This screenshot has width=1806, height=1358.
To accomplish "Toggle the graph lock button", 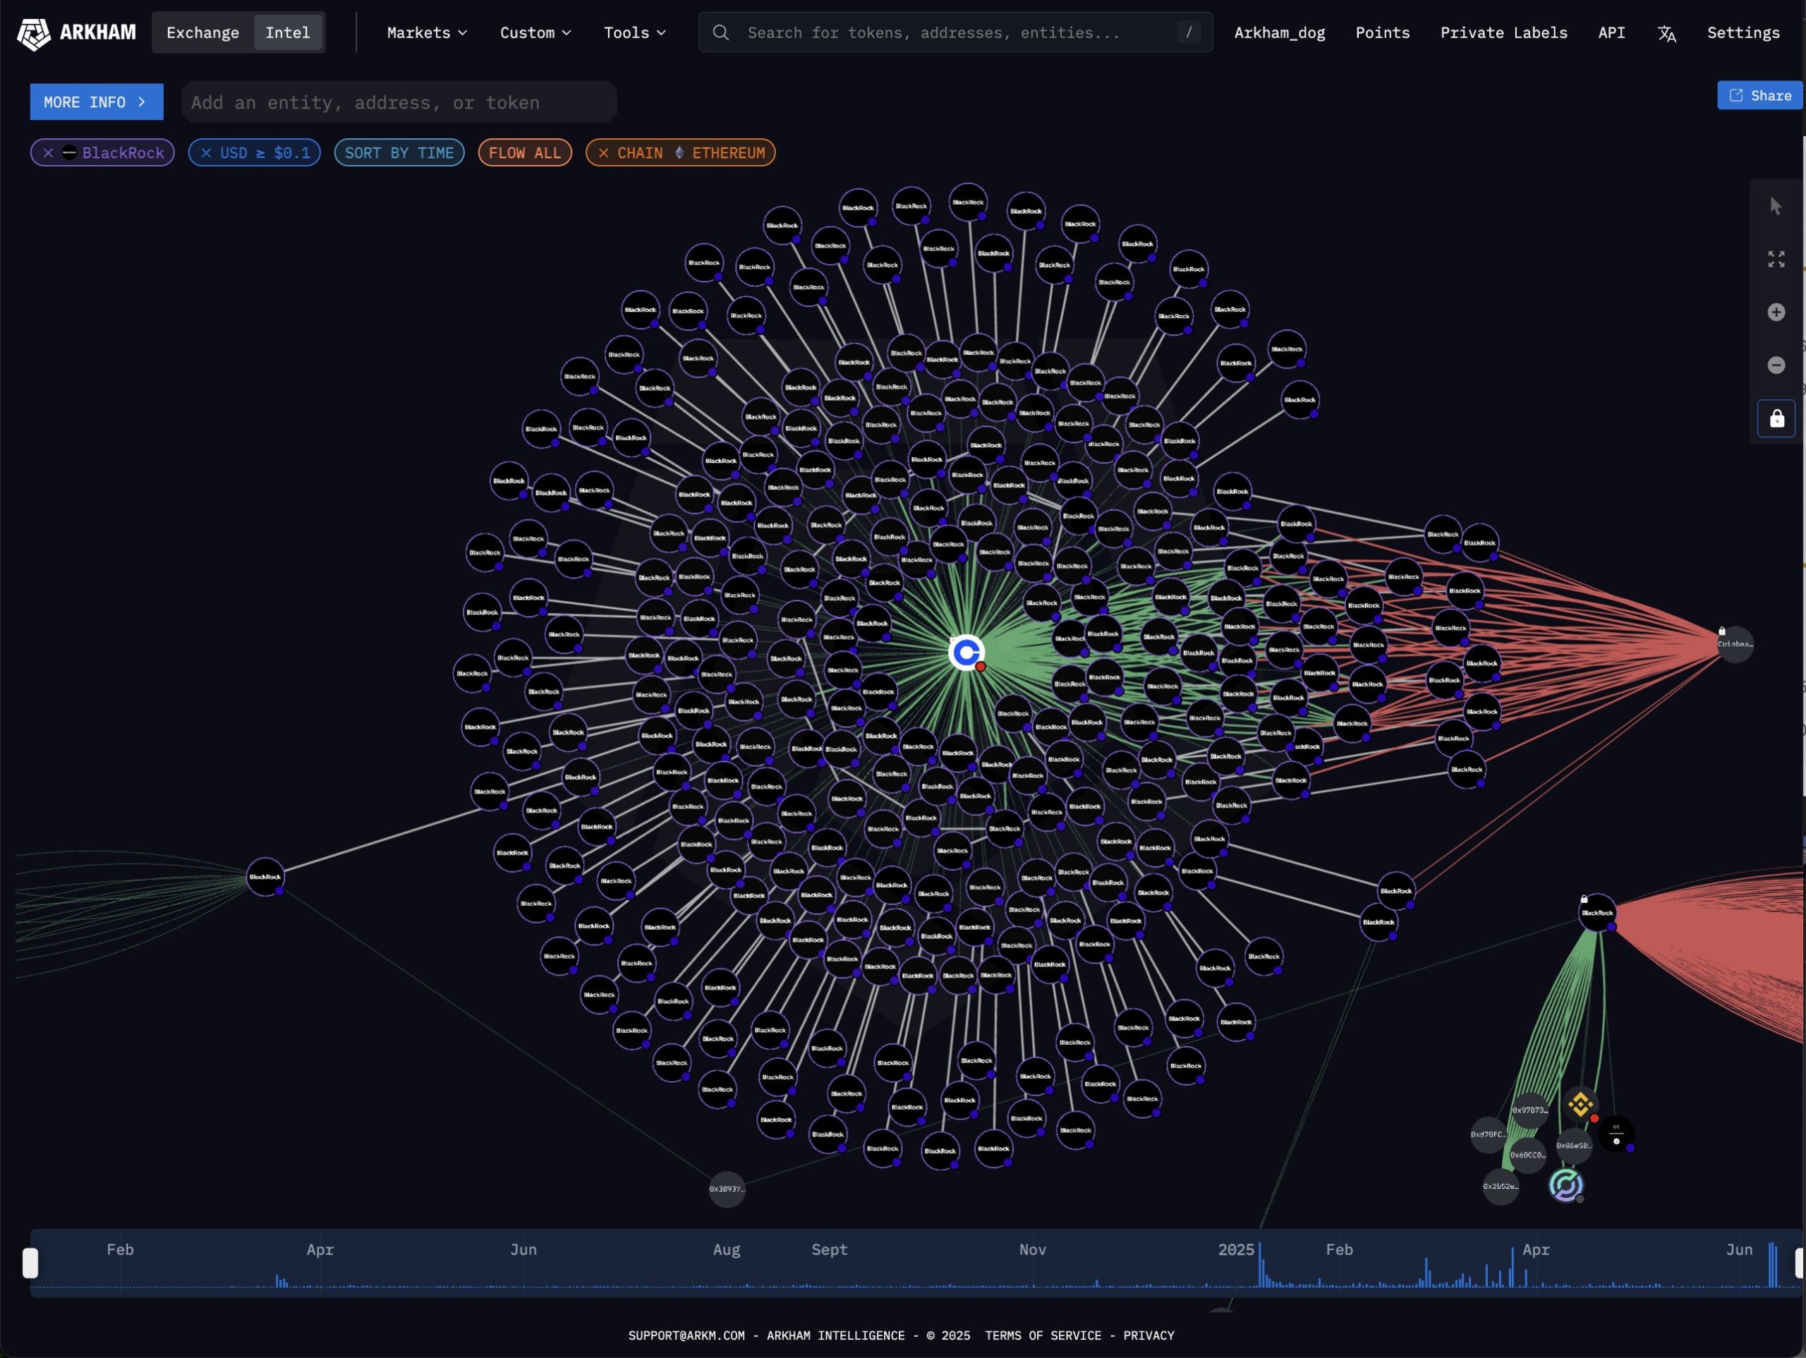I will tap(1776, 419).
